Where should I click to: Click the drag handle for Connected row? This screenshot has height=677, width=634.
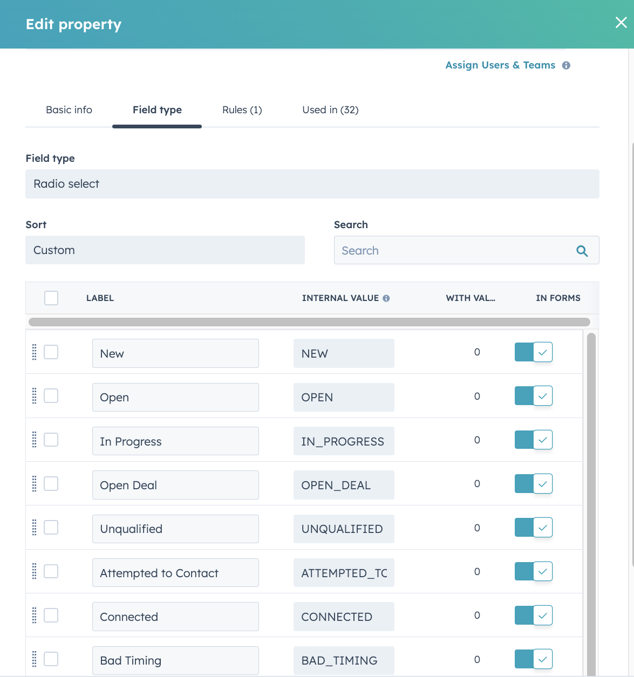click(x=34, y=616)
